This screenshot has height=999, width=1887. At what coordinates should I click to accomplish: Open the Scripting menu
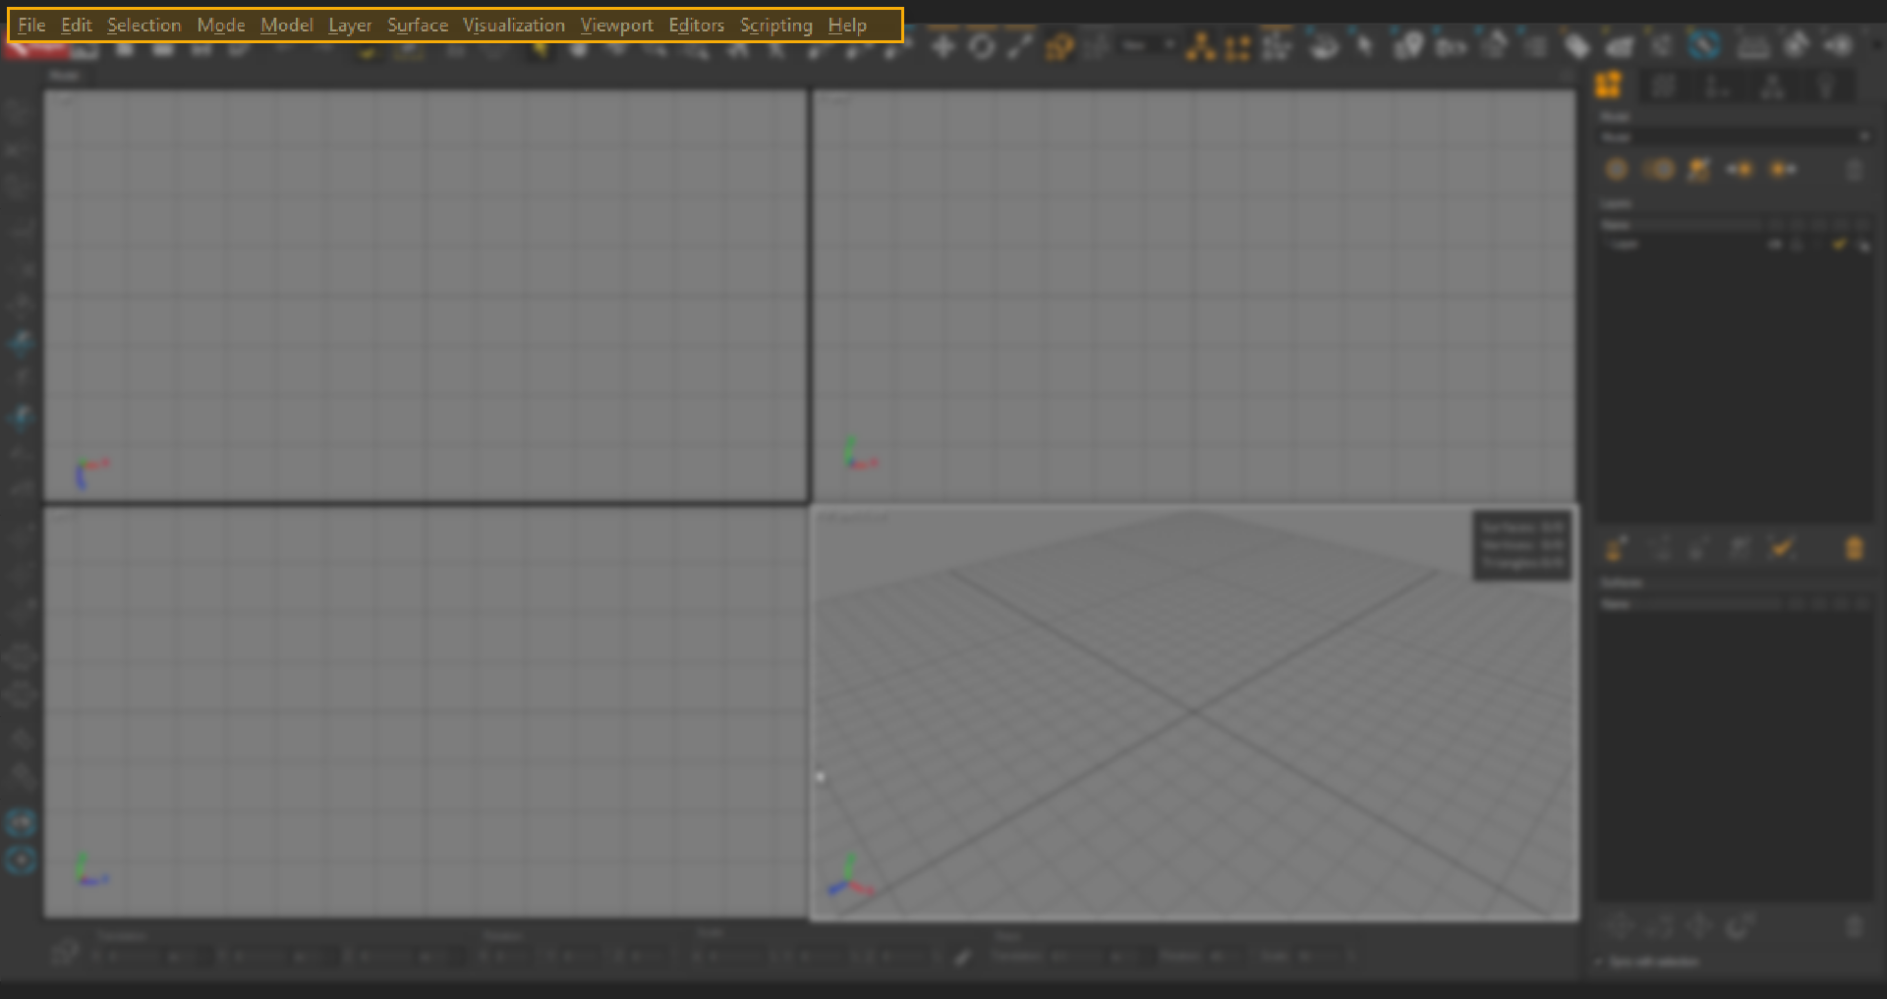click(775, 26)
